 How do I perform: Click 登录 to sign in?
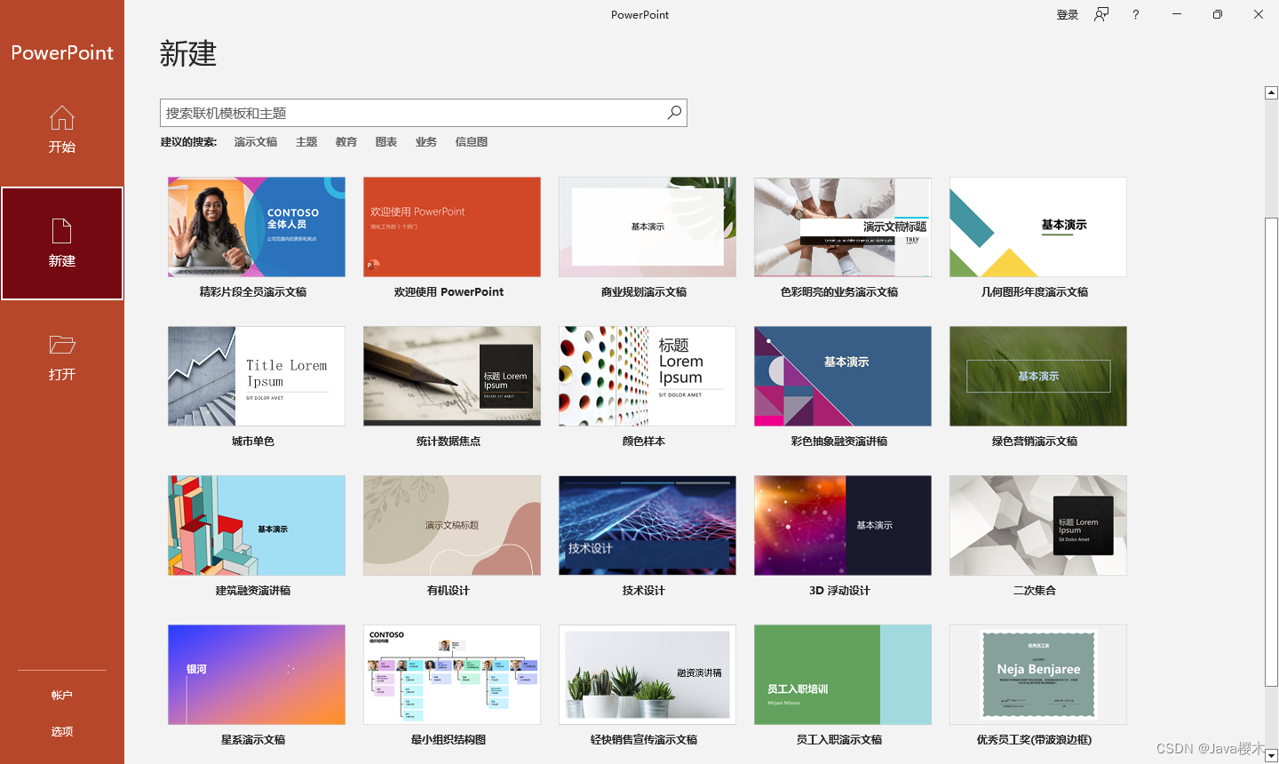[x=1068, y=15]
